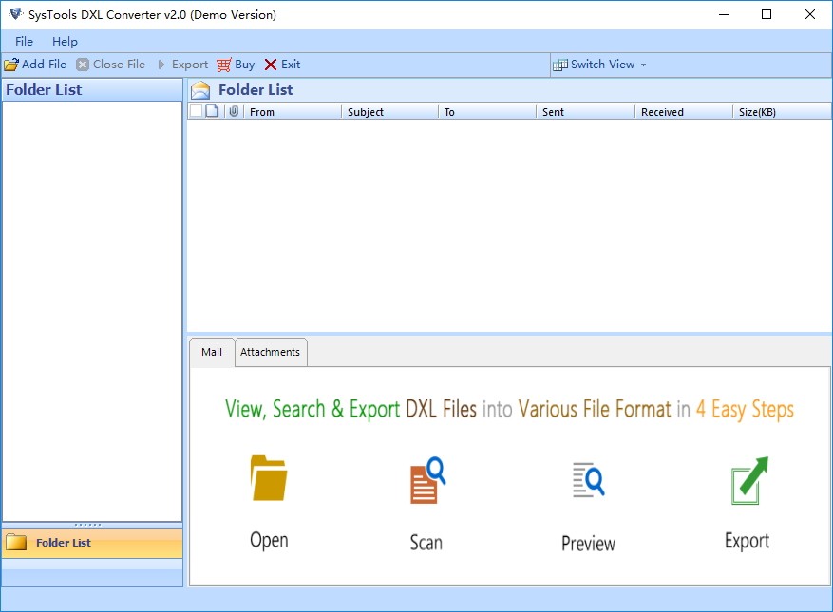Click the Buy shopping cart icon
Image resolution: width=833 pixels, height=612 pixels.
click(x=223, y=65)
